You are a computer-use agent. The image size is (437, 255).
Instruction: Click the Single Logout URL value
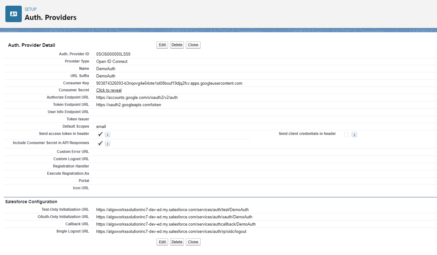[x=171, y=232]
